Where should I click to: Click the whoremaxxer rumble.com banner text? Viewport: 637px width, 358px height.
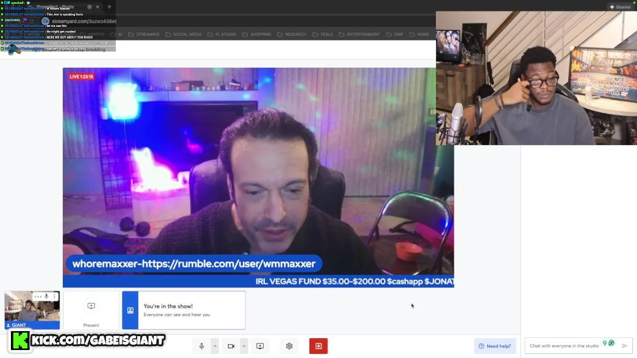coord(194,264)
